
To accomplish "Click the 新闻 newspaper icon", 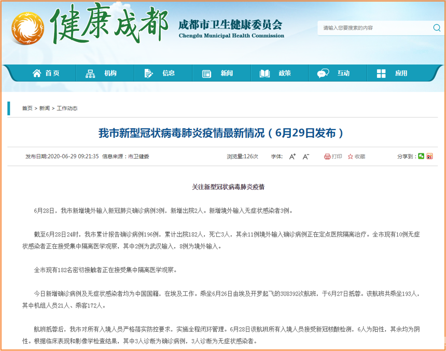I will [x=206, y=74].
